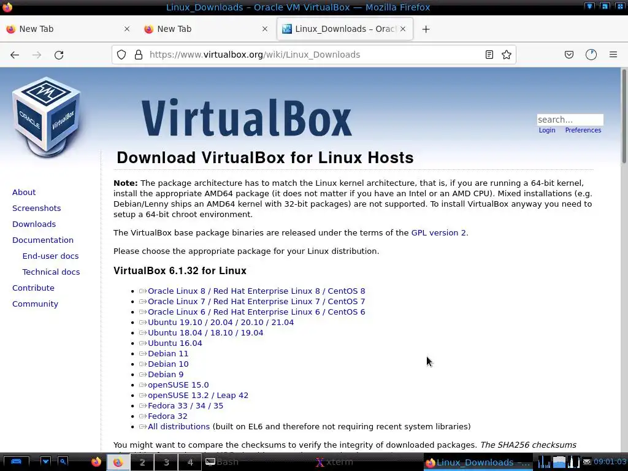
Task: Reload the current page
Action: tap(59, 55)
